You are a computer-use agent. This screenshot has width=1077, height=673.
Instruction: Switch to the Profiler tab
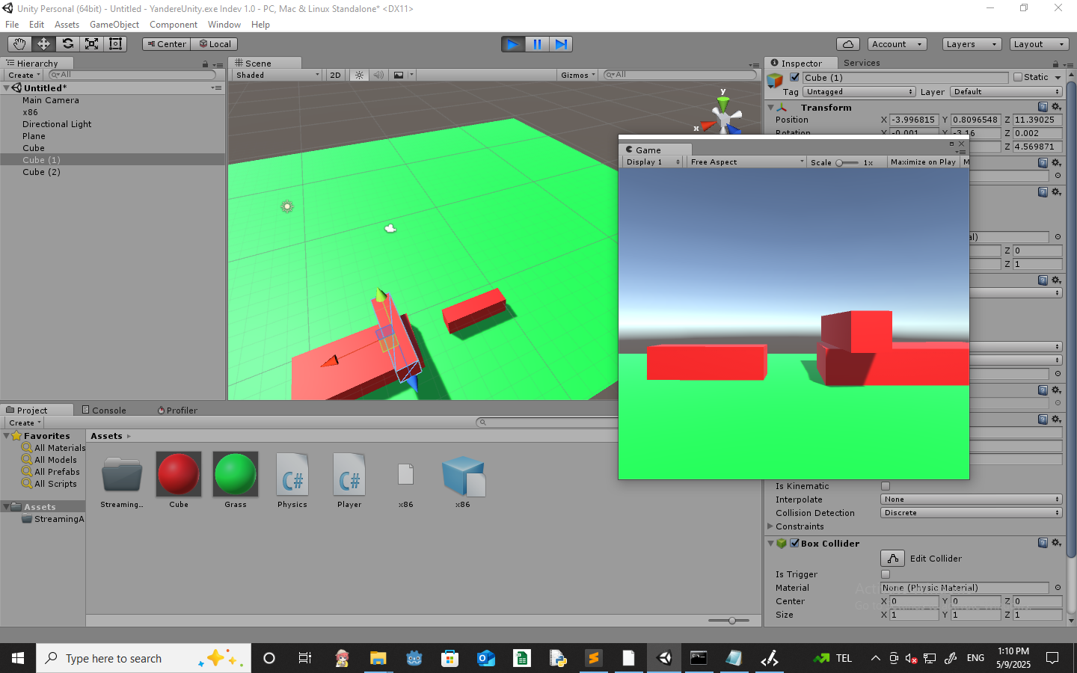click(x=177, y=410)
